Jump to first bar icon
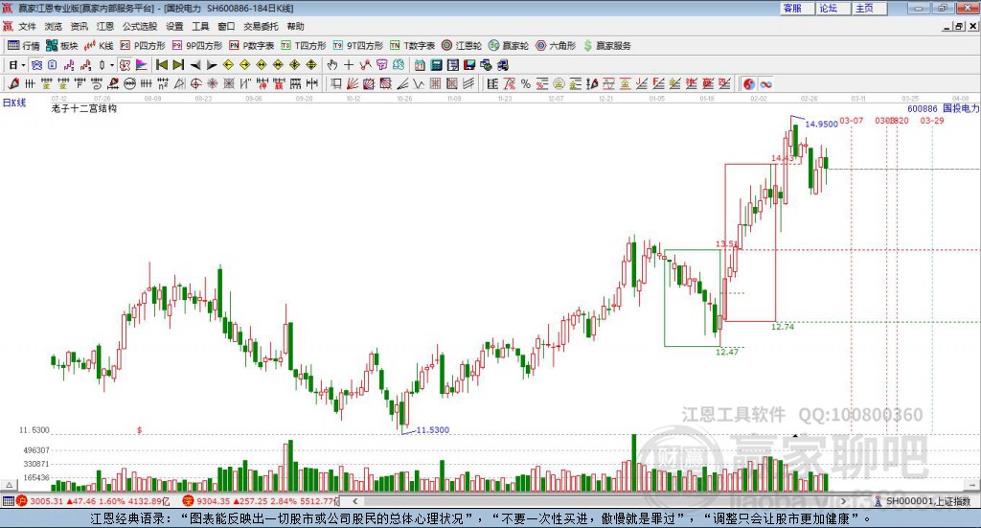Screen dimensions: 981x528 tap(161, 65)
